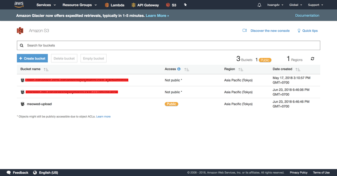Click the Public badge on meowed-upload
Screen dimensions: 337x176
(x=171, y=104)
